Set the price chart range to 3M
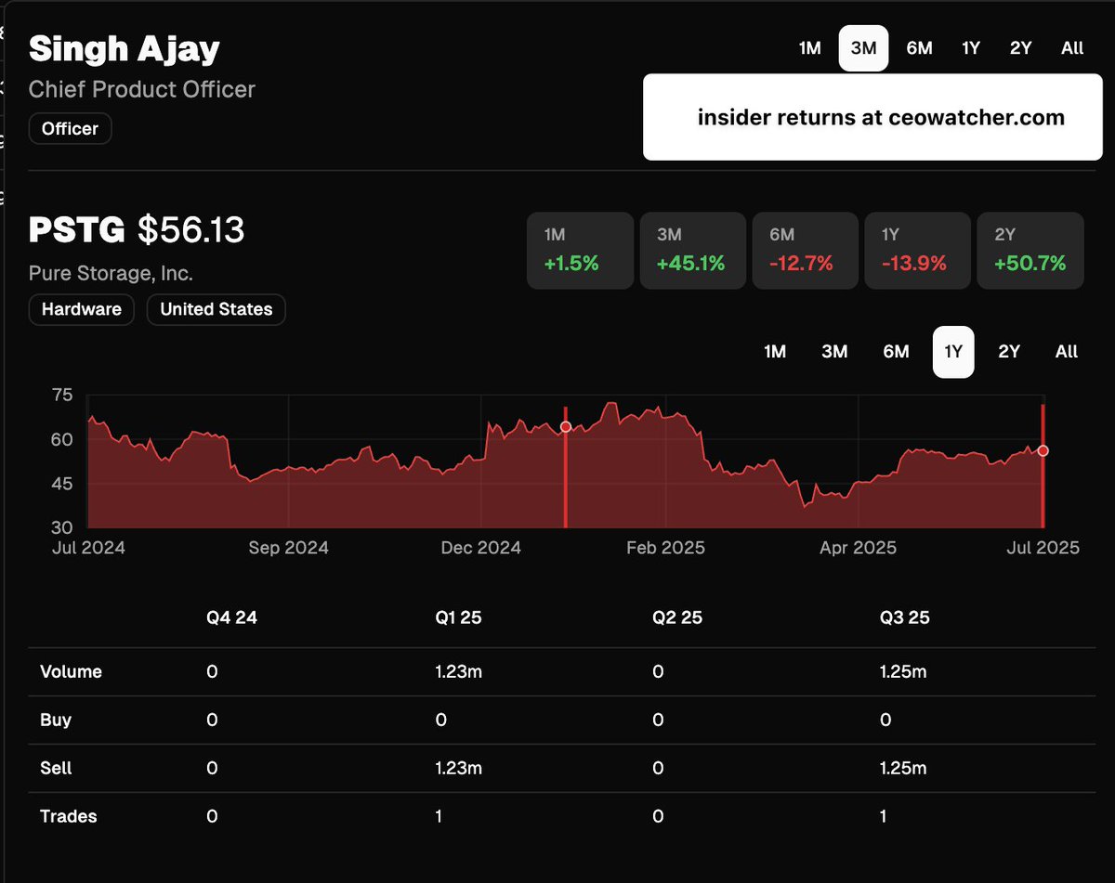 click(x=834, y=352)
